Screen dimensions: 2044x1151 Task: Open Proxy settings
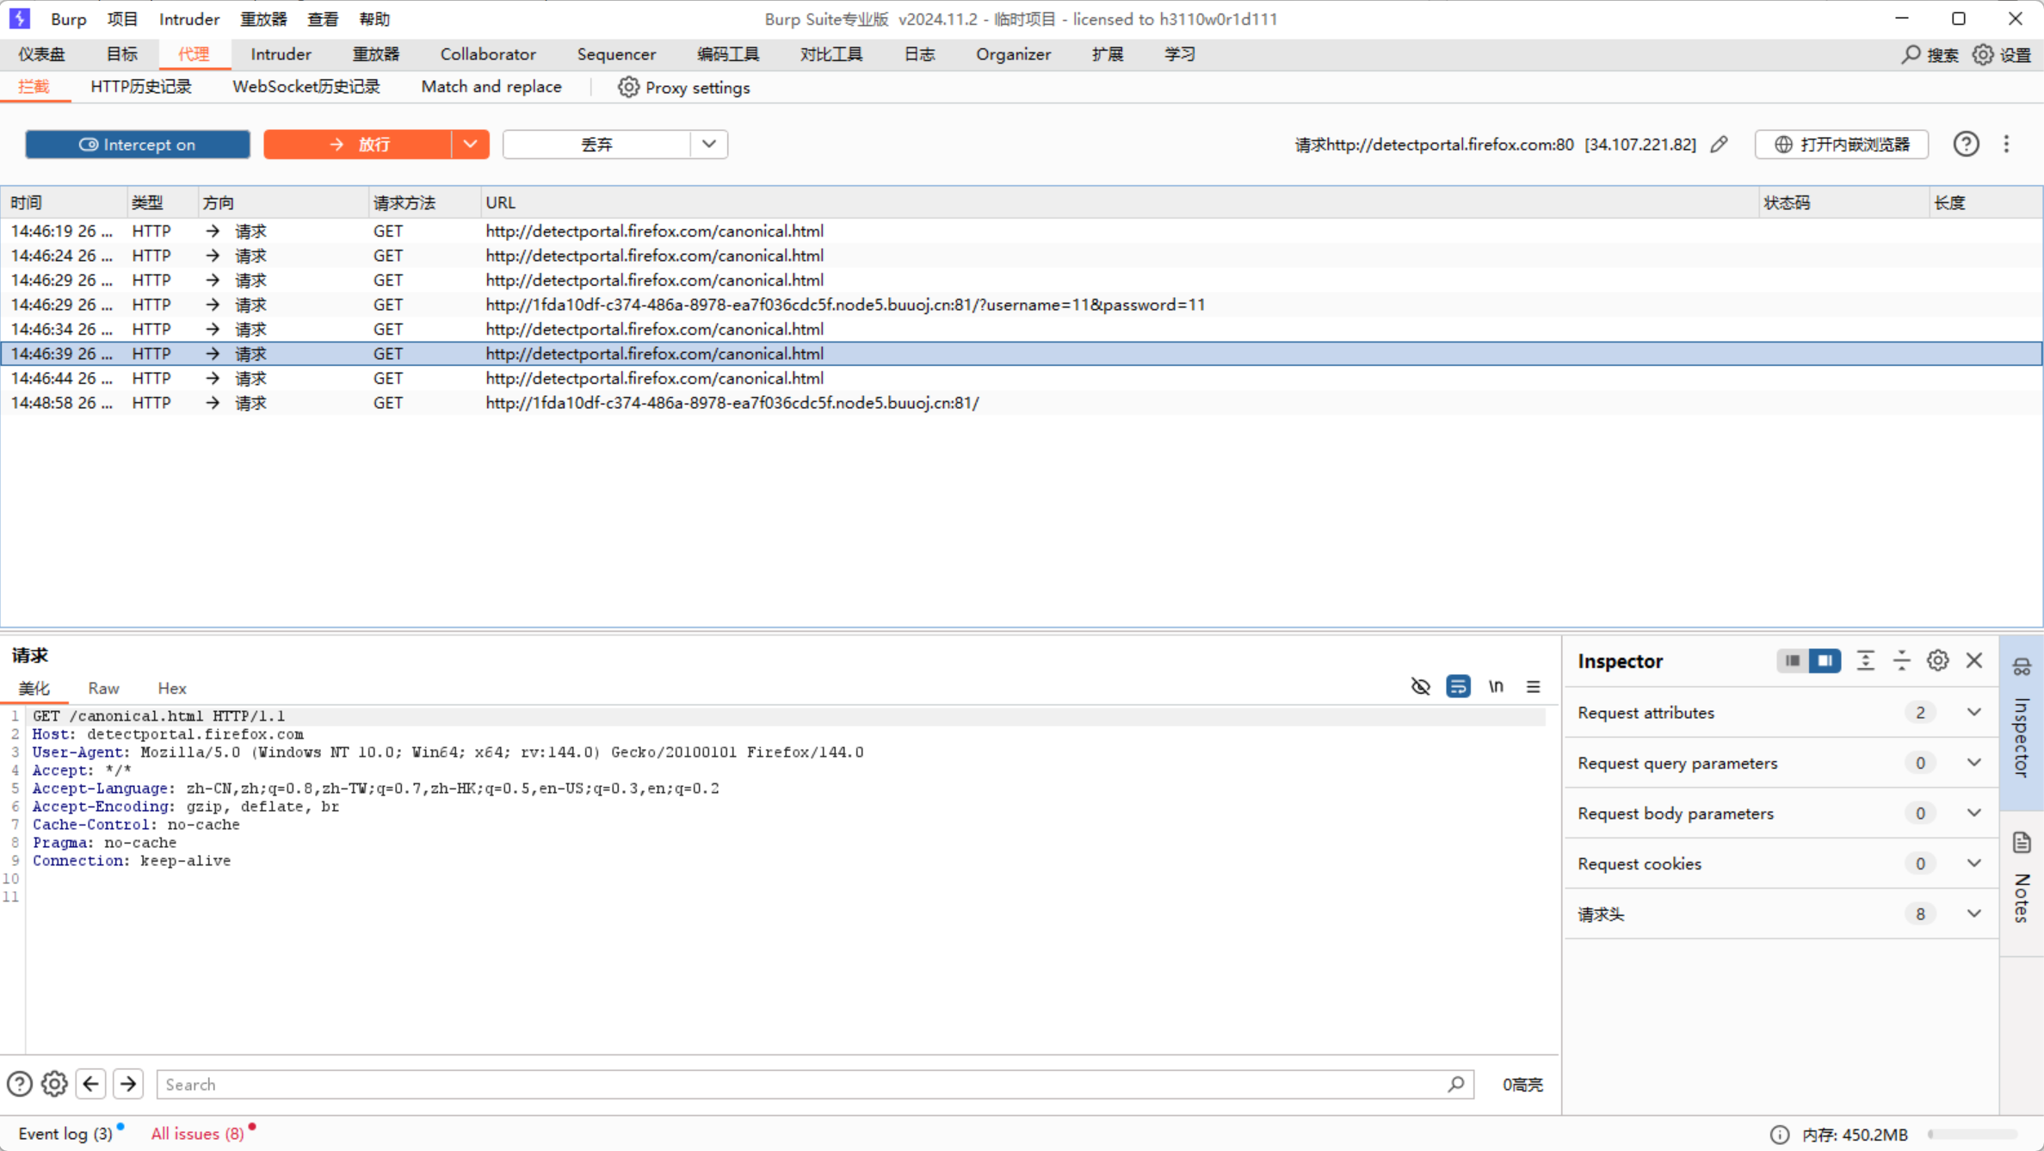point(684,88)
